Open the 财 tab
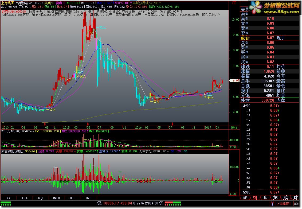 click(x=295, y=198)
